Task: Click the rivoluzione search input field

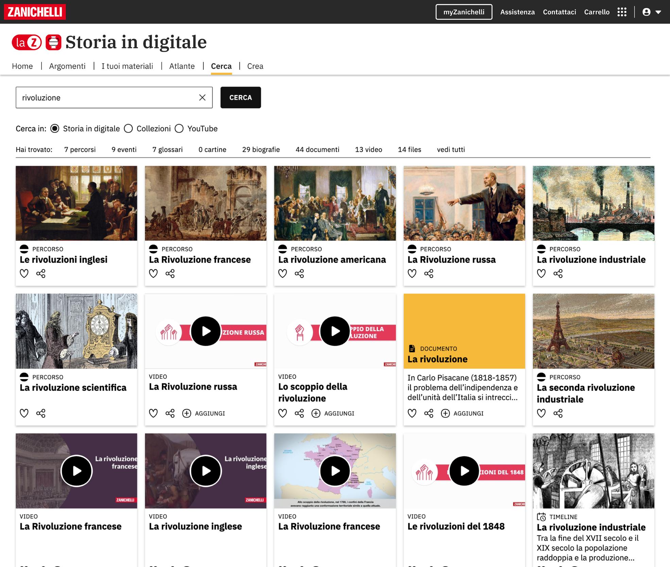Action: (x=105, y=98)
